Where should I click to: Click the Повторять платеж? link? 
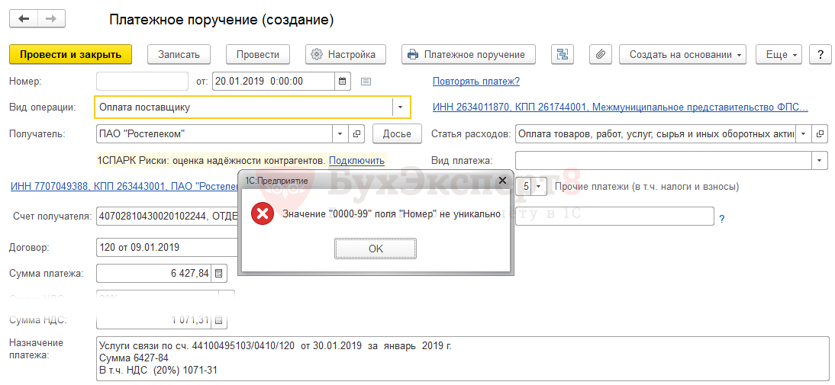click(x=476, y=82)
